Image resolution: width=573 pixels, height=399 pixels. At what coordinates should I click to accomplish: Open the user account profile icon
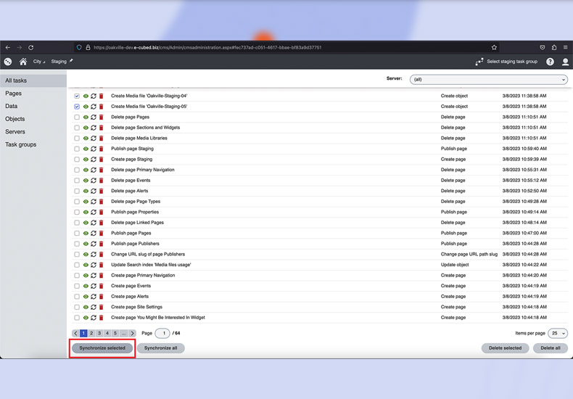coord(566,62)
